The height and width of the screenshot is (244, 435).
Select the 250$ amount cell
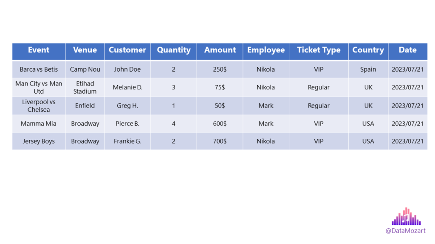coord(220,69)
